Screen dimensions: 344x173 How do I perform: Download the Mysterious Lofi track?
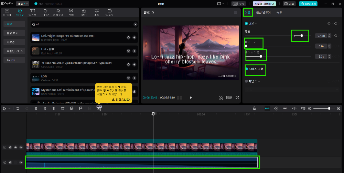[134, 91]
